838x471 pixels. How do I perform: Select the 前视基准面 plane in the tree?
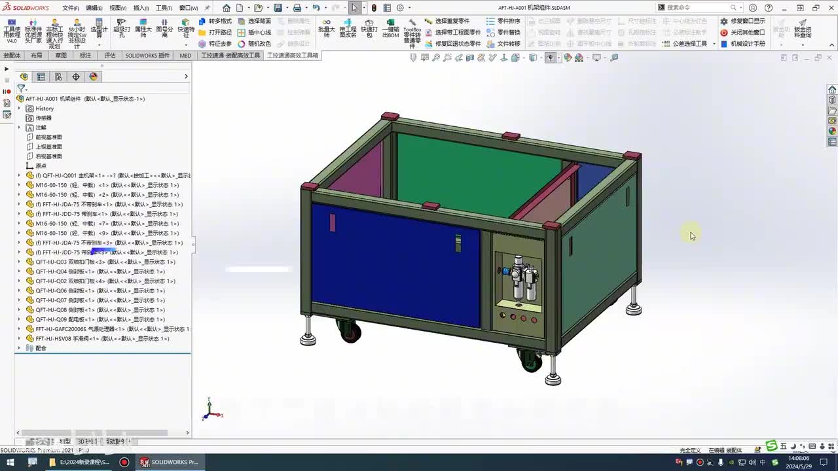click(x=48, y=137)
